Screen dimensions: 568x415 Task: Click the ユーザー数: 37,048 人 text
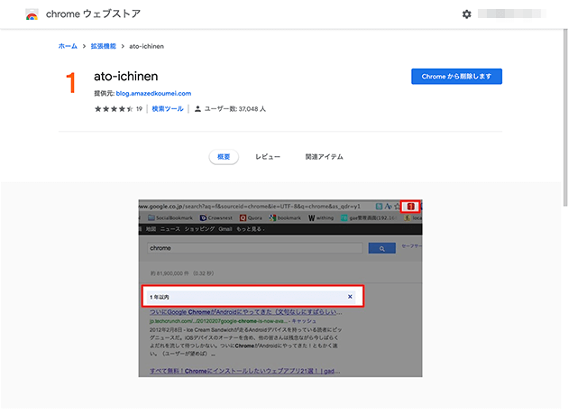[x=235, y=109]
